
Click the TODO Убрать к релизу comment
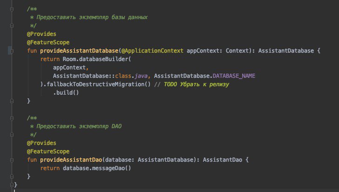(x=197, y=84)
